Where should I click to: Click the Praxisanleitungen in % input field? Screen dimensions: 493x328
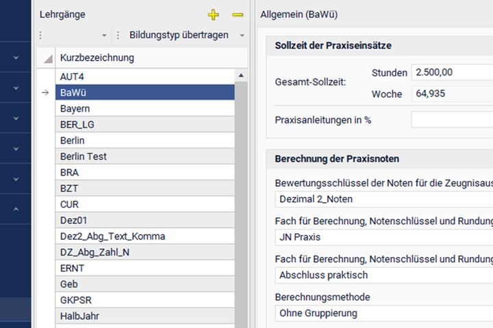pyautogui.click(x=451, y=120)
